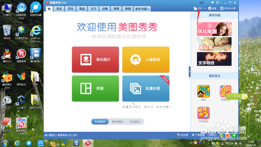Open the title bar menu dropdown icon
The image size is (261, 147).
(217, 3)
